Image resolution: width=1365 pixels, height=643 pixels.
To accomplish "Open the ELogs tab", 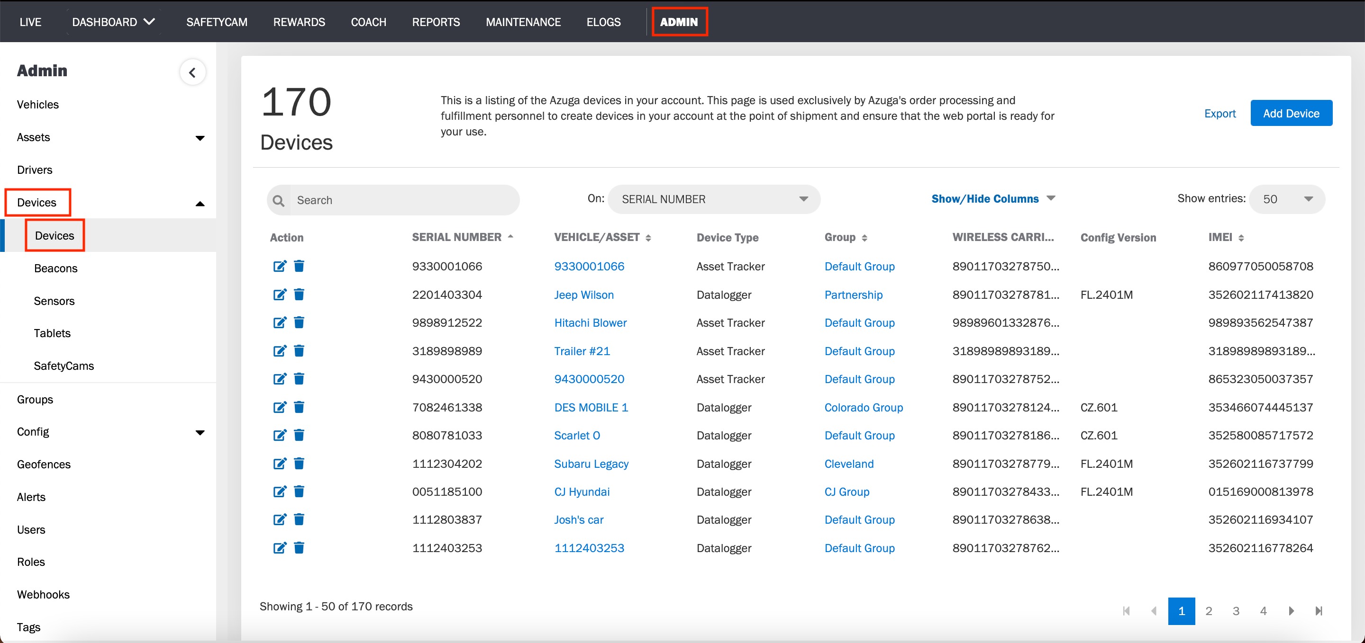I will point(603,22).
